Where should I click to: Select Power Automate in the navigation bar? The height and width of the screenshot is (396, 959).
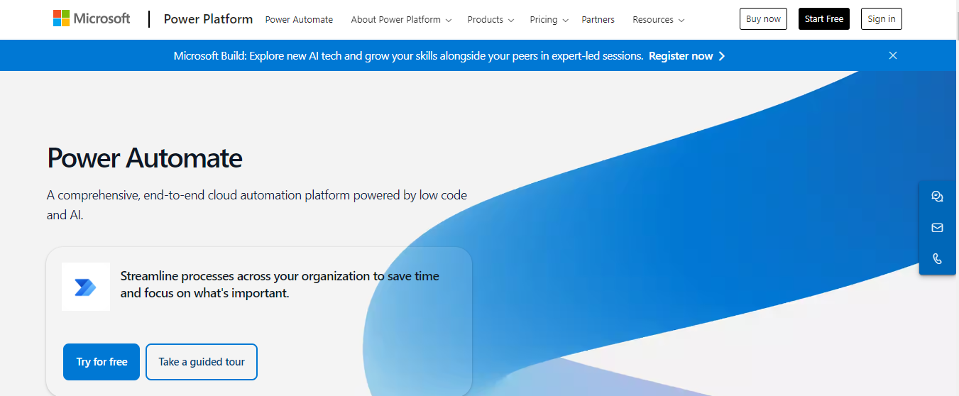(299, 20)
